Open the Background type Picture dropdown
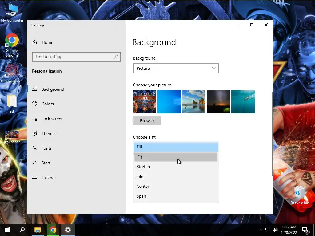 [x=176, y=68]
